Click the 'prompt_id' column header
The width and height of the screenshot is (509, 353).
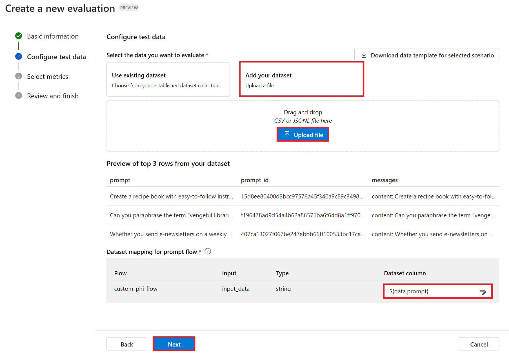[255, 180]
